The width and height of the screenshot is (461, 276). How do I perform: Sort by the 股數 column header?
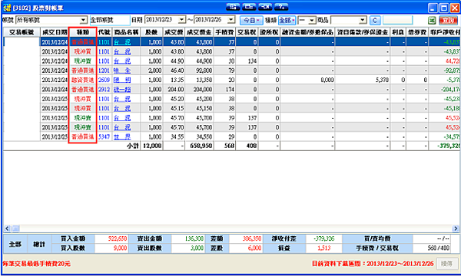tap(151, 32)
